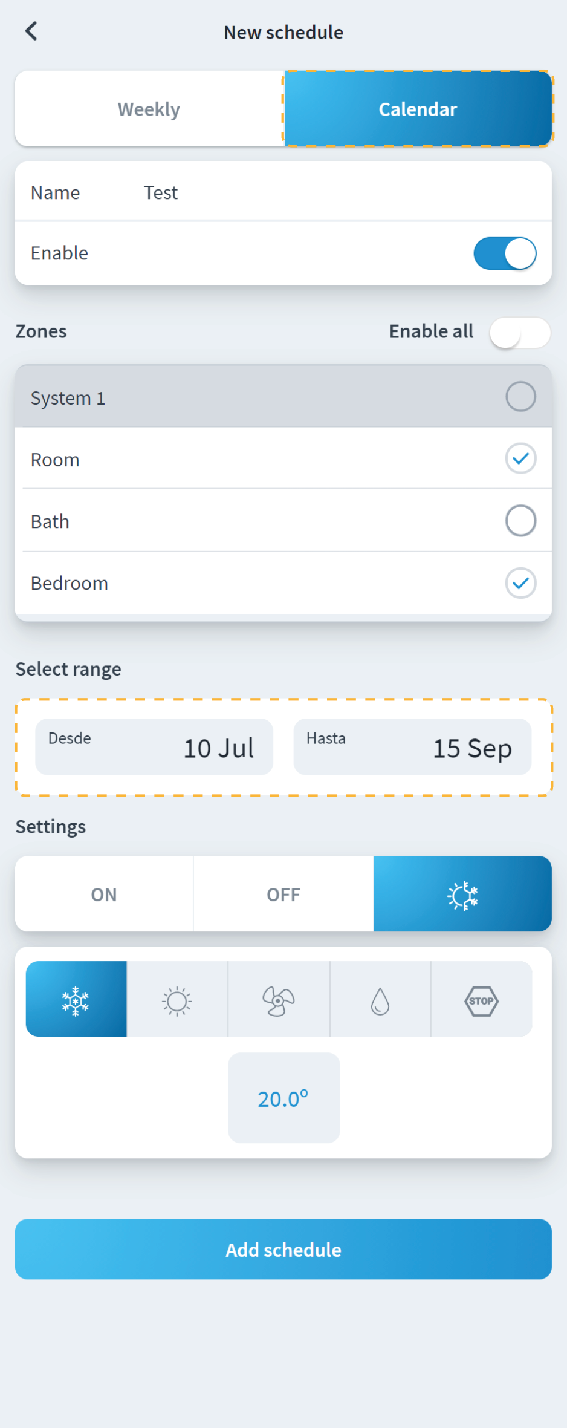The image size is (567, 1428).
Task: Turn on Enable all zones switch
Action: (x=519, y=332)
